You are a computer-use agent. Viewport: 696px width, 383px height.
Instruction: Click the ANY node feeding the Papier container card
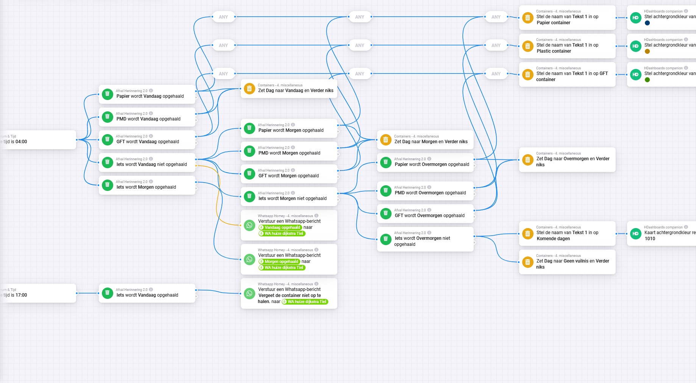[496, 17]
